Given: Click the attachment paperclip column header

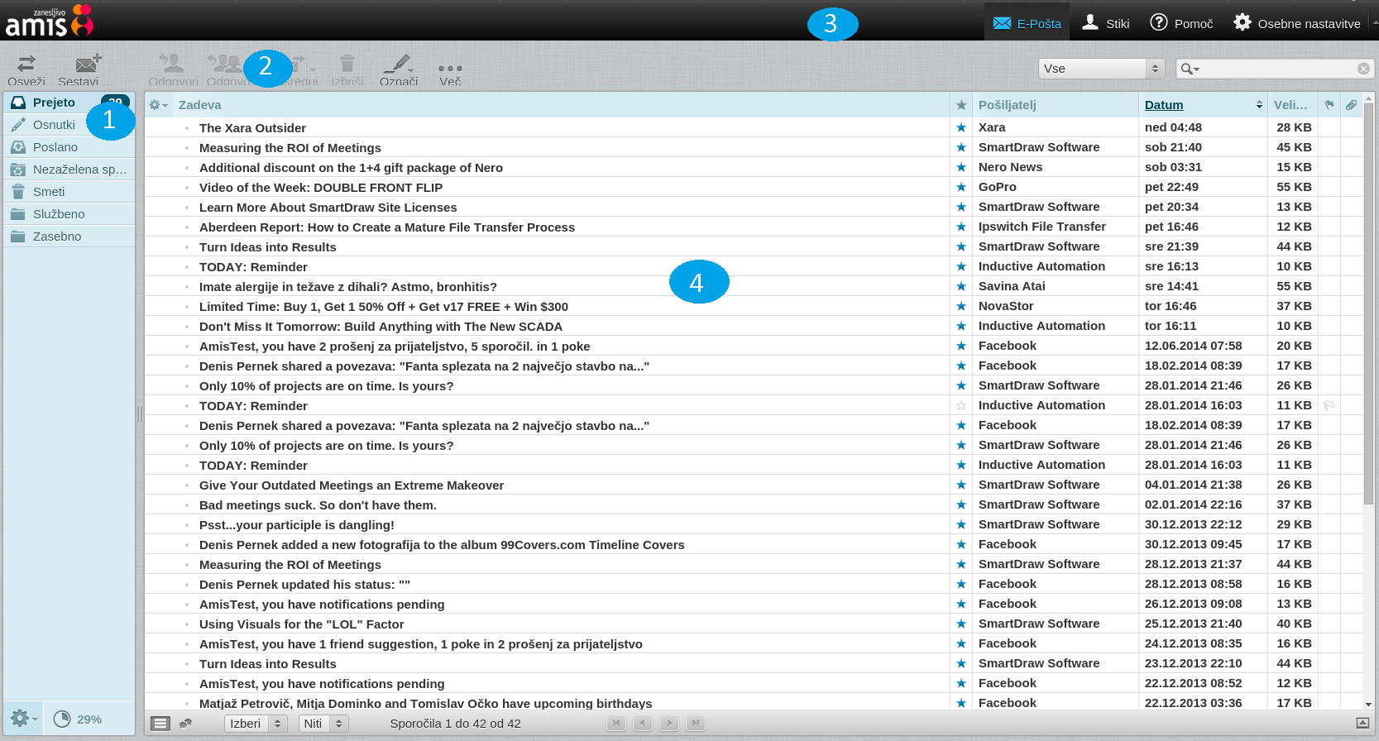Looking at the screenshot, I should 1351,105.
